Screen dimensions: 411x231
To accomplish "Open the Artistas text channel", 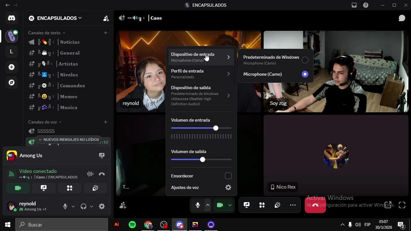I will [x=68, y=64].
